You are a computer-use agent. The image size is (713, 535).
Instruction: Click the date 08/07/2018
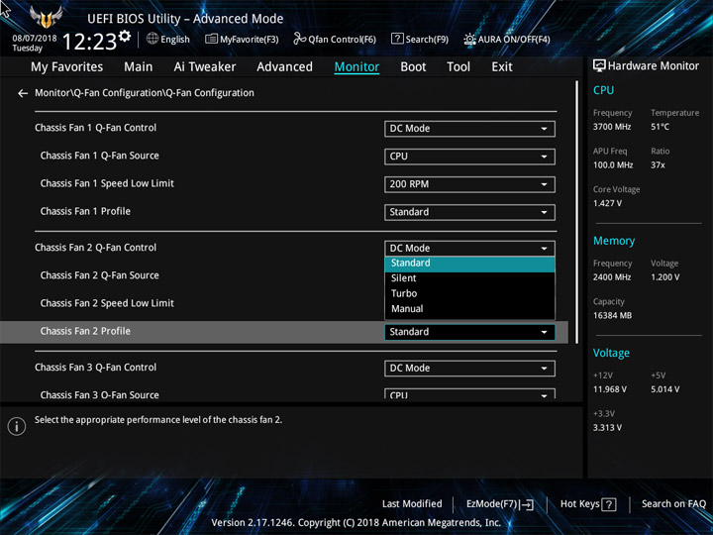point(35,39)
